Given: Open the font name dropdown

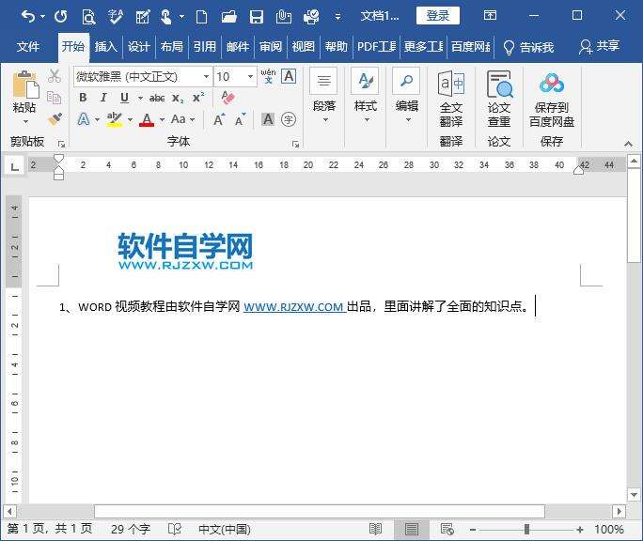Looking at the screenshot, I should click(x=206, y=77).
